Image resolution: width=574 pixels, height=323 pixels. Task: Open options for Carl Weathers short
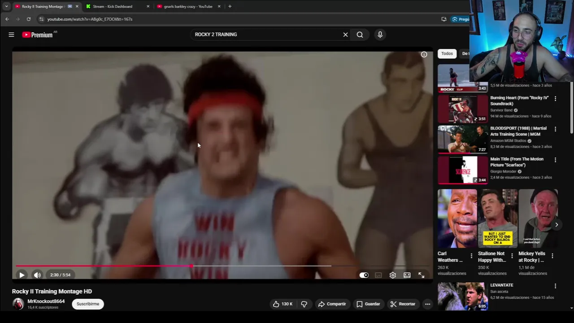[x=471, y=256]
